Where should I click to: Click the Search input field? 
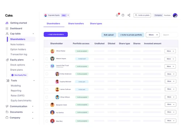pos(169,35)
